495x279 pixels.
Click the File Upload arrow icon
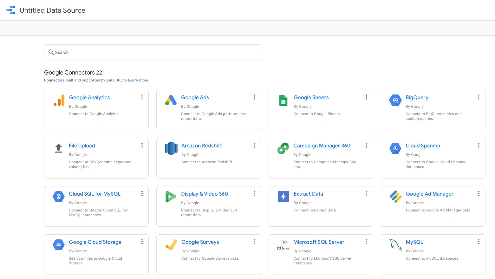(x=59, y=148)
